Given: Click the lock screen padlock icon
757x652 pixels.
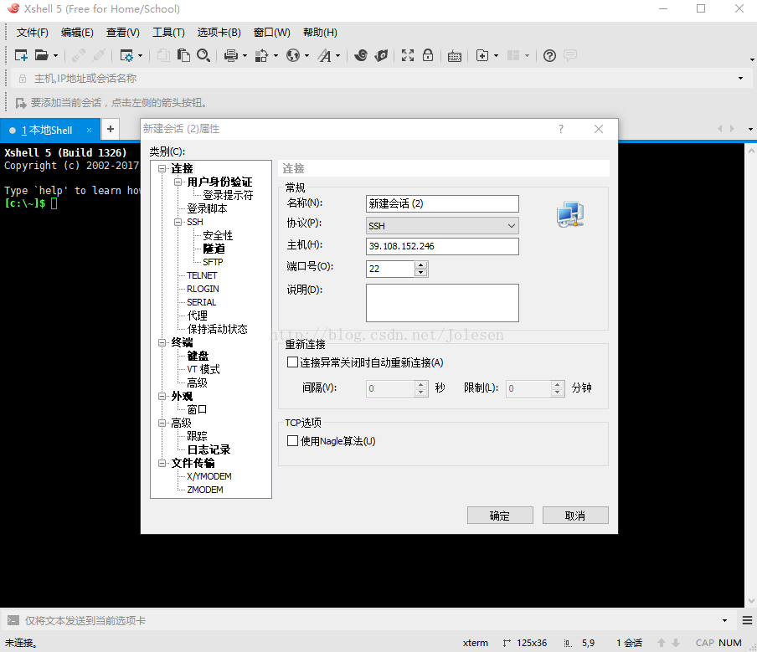Looking at the screenshot, I should point(428,55).
